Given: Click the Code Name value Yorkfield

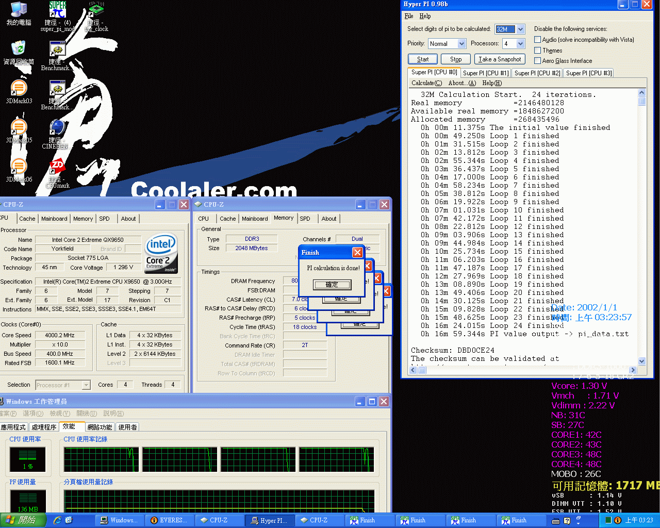Looking at the screenshot, I should pos(62,249).
